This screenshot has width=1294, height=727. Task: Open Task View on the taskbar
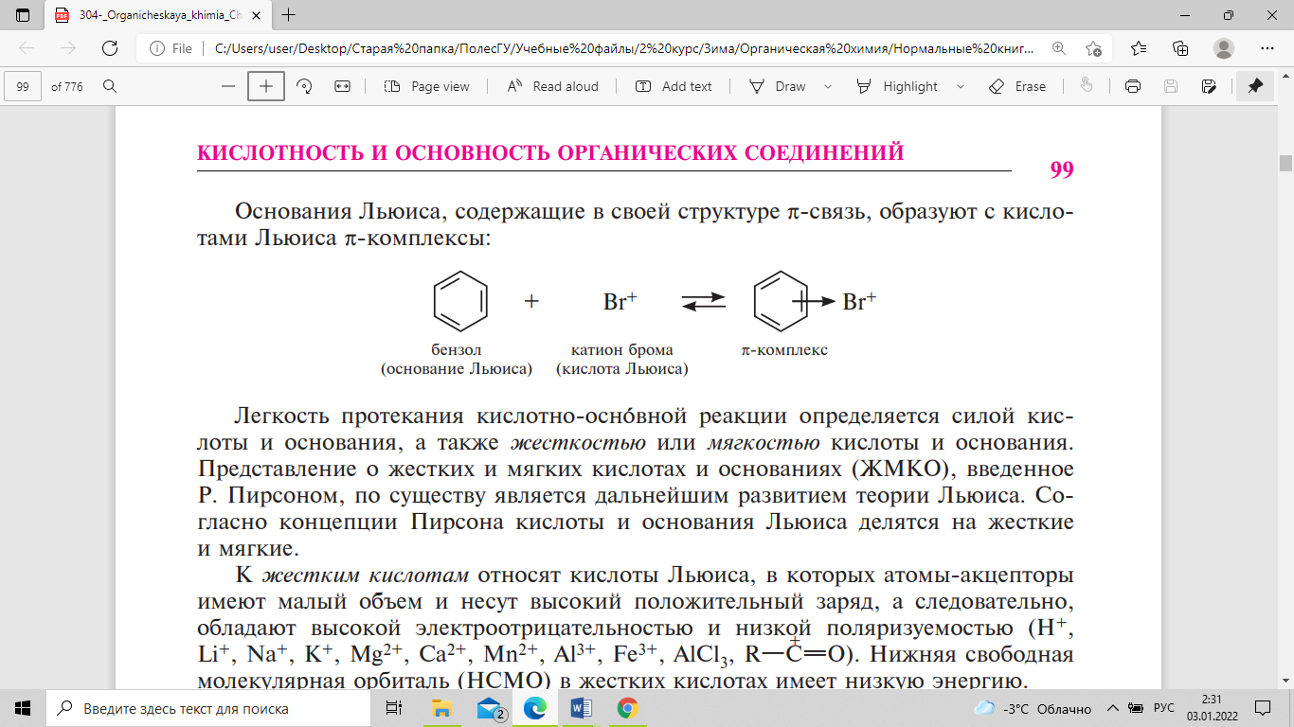(394, 708)
